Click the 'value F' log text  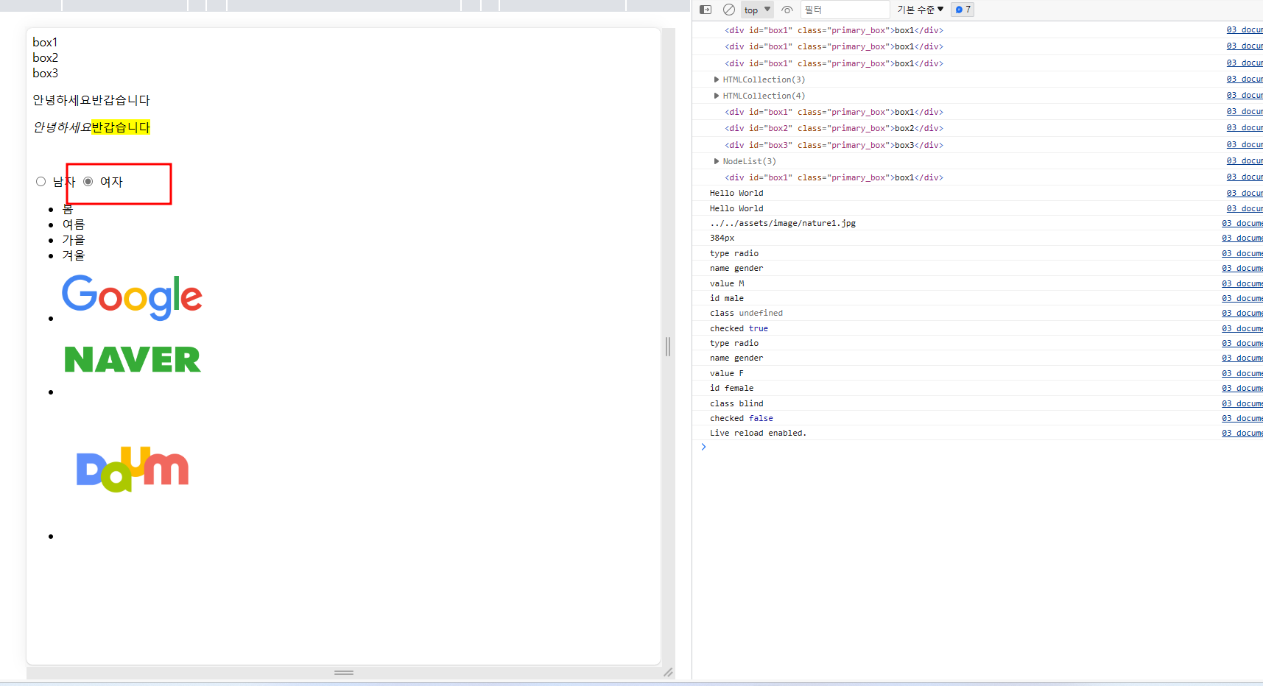(x=727, y=373)
